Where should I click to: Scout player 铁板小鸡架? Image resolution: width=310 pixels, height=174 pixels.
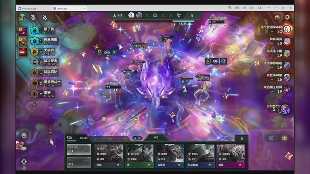pos(278,77)
